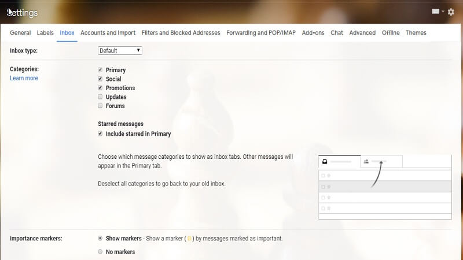Uncheck the Promotions category checkbox
The width and height of the screenshot is (463, 260).
tap(100, 88)
